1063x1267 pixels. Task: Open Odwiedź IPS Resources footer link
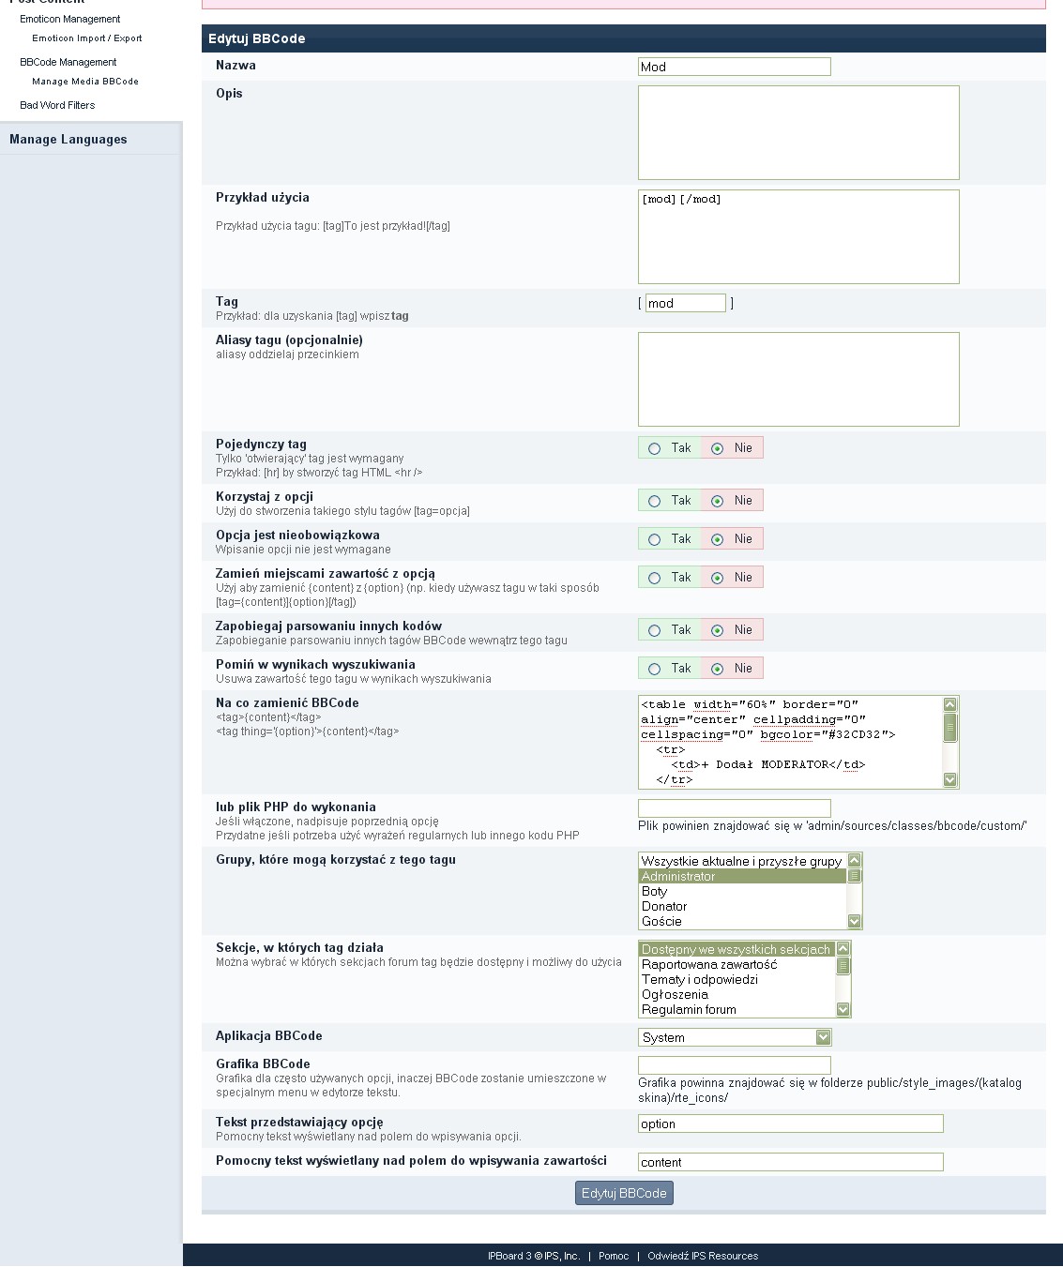coord(703,1256)
